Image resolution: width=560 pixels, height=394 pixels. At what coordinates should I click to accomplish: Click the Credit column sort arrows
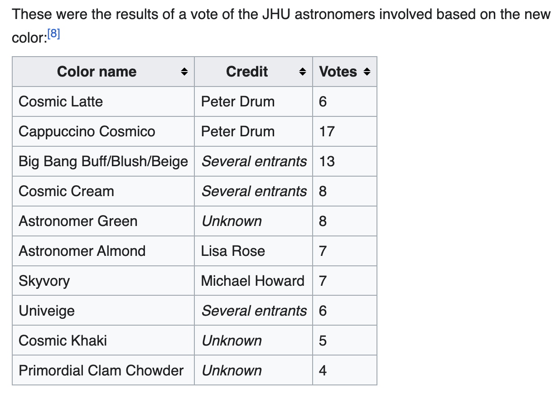[x=302, y=72]
